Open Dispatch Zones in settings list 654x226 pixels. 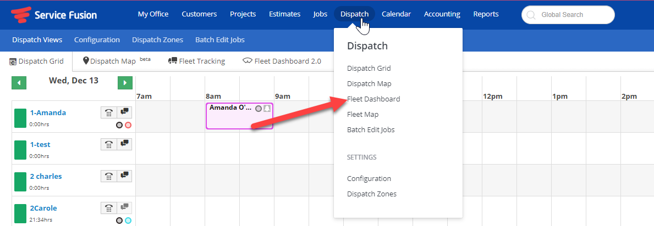pos(372,194)
